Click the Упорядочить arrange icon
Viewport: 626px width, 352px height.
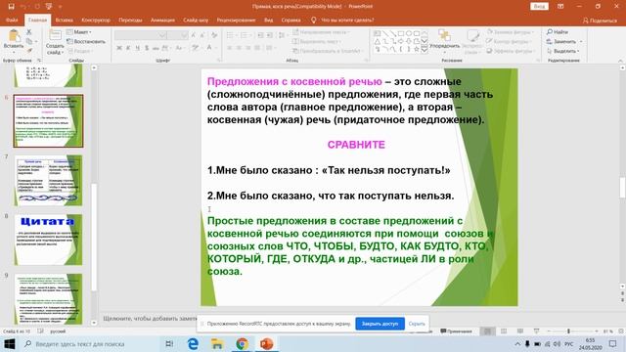444,35
